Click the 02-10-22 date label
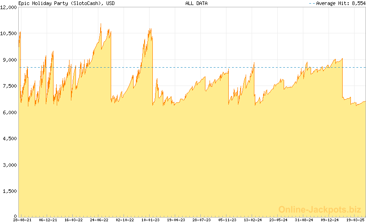Screen dimensions: 366x224 click(124, 220)
